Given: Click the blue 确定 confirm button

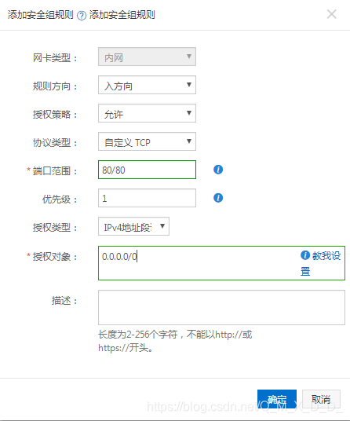Looking at the screenshot, I should coord(277,399).
